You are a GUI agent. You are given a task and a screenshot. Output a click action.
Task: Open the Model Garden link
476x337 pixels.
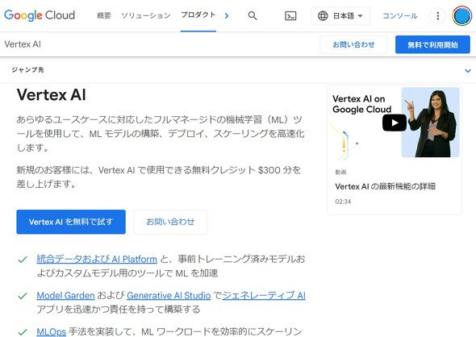65,295
